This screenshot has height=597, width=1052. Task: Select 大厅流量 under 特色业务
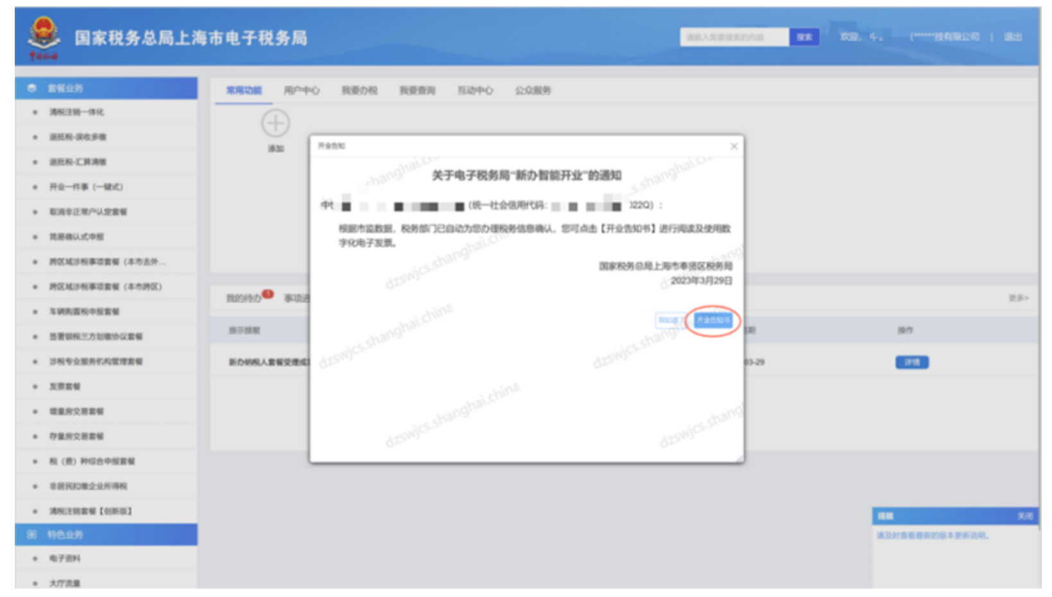[x=65, y=584]
